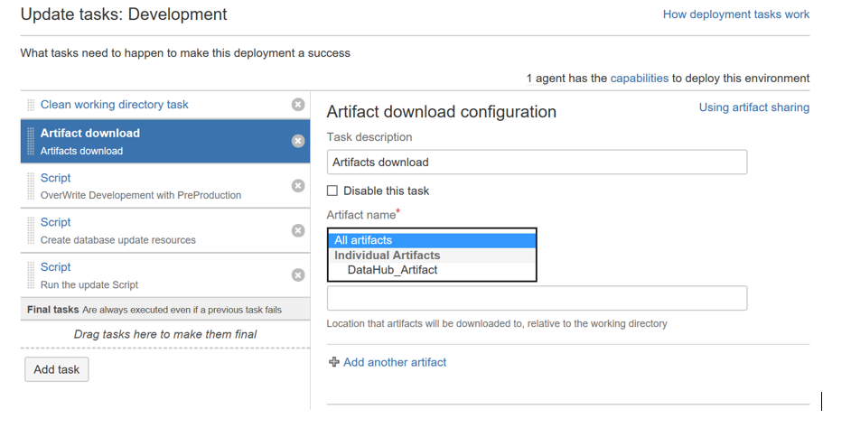Delete the Create database update resources task
851x428 pixels.
pyautogui.click(x=298, y=230)
